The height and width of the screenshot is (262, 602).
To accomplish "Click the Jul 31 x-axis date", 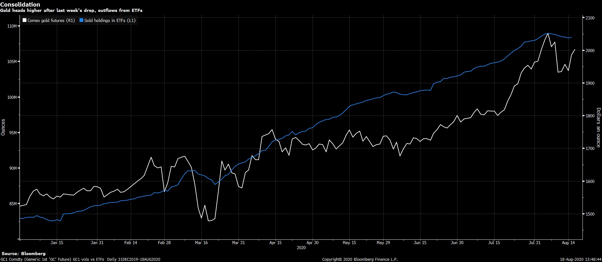I will [534, 243].
